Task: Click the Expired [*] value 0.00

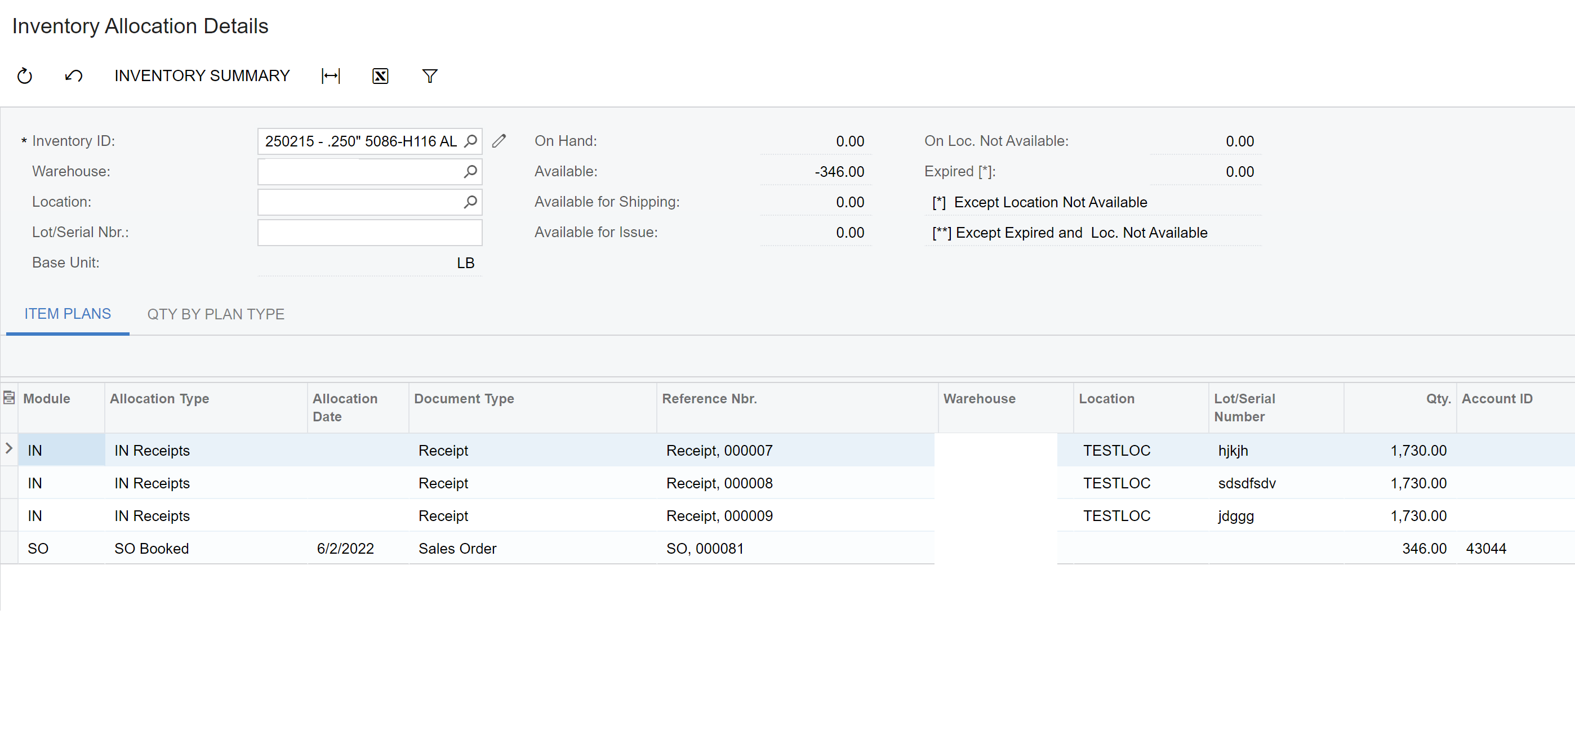Action: [1239, 172]
